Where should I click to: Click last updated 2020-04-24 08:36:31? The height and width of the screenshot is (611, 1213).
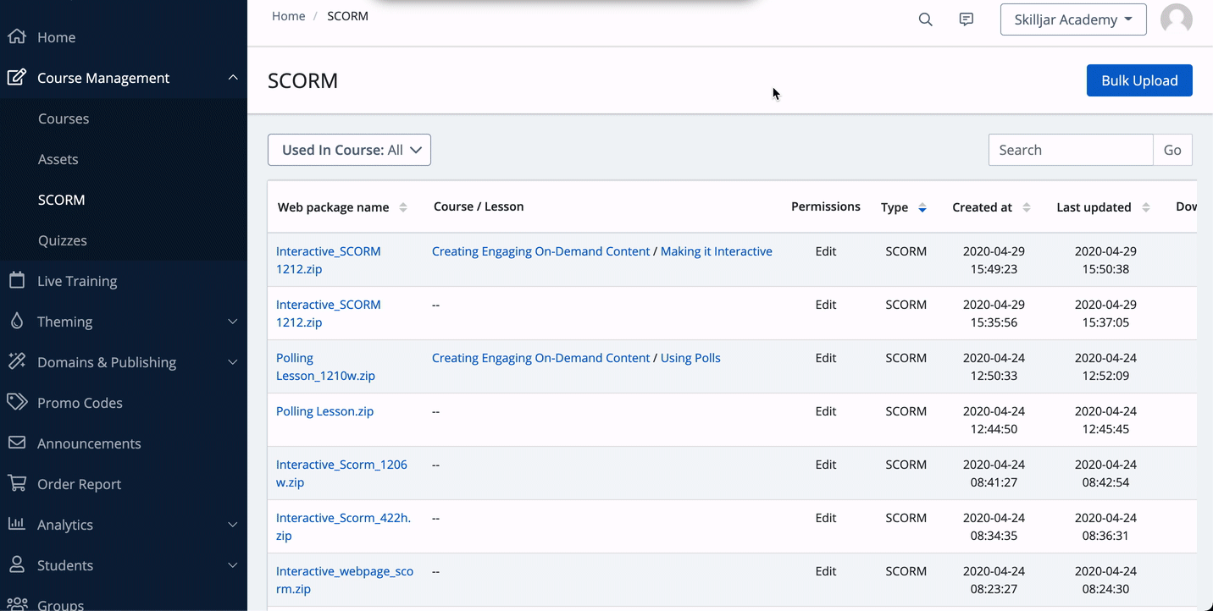click(1105, 526)
